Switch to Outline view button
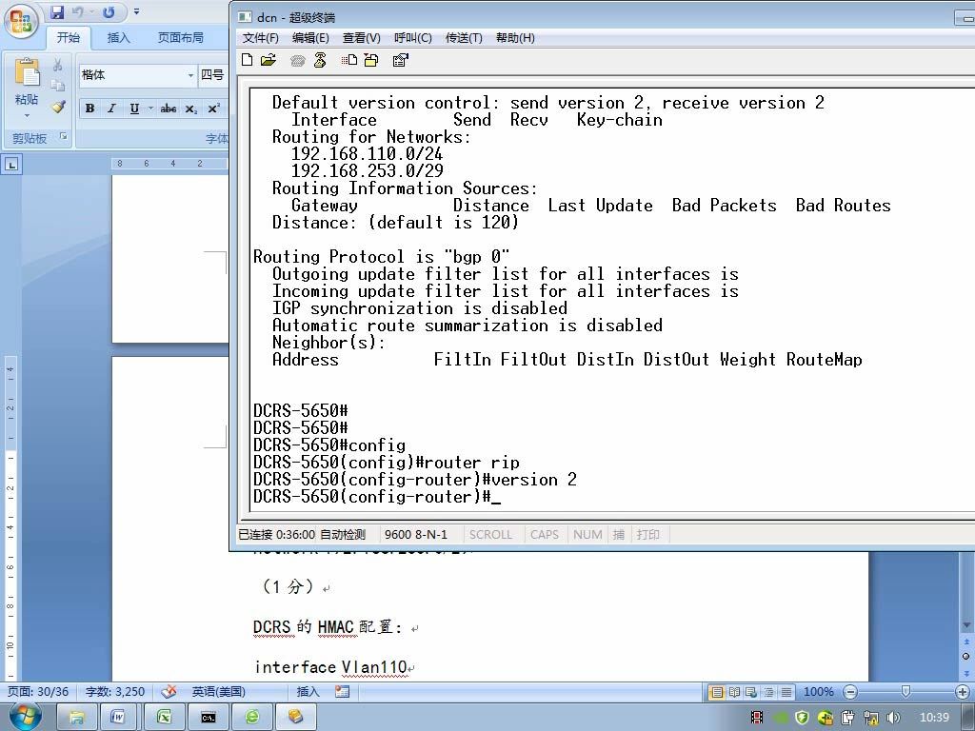The image size is (975, 731). [x=768, y=691]
